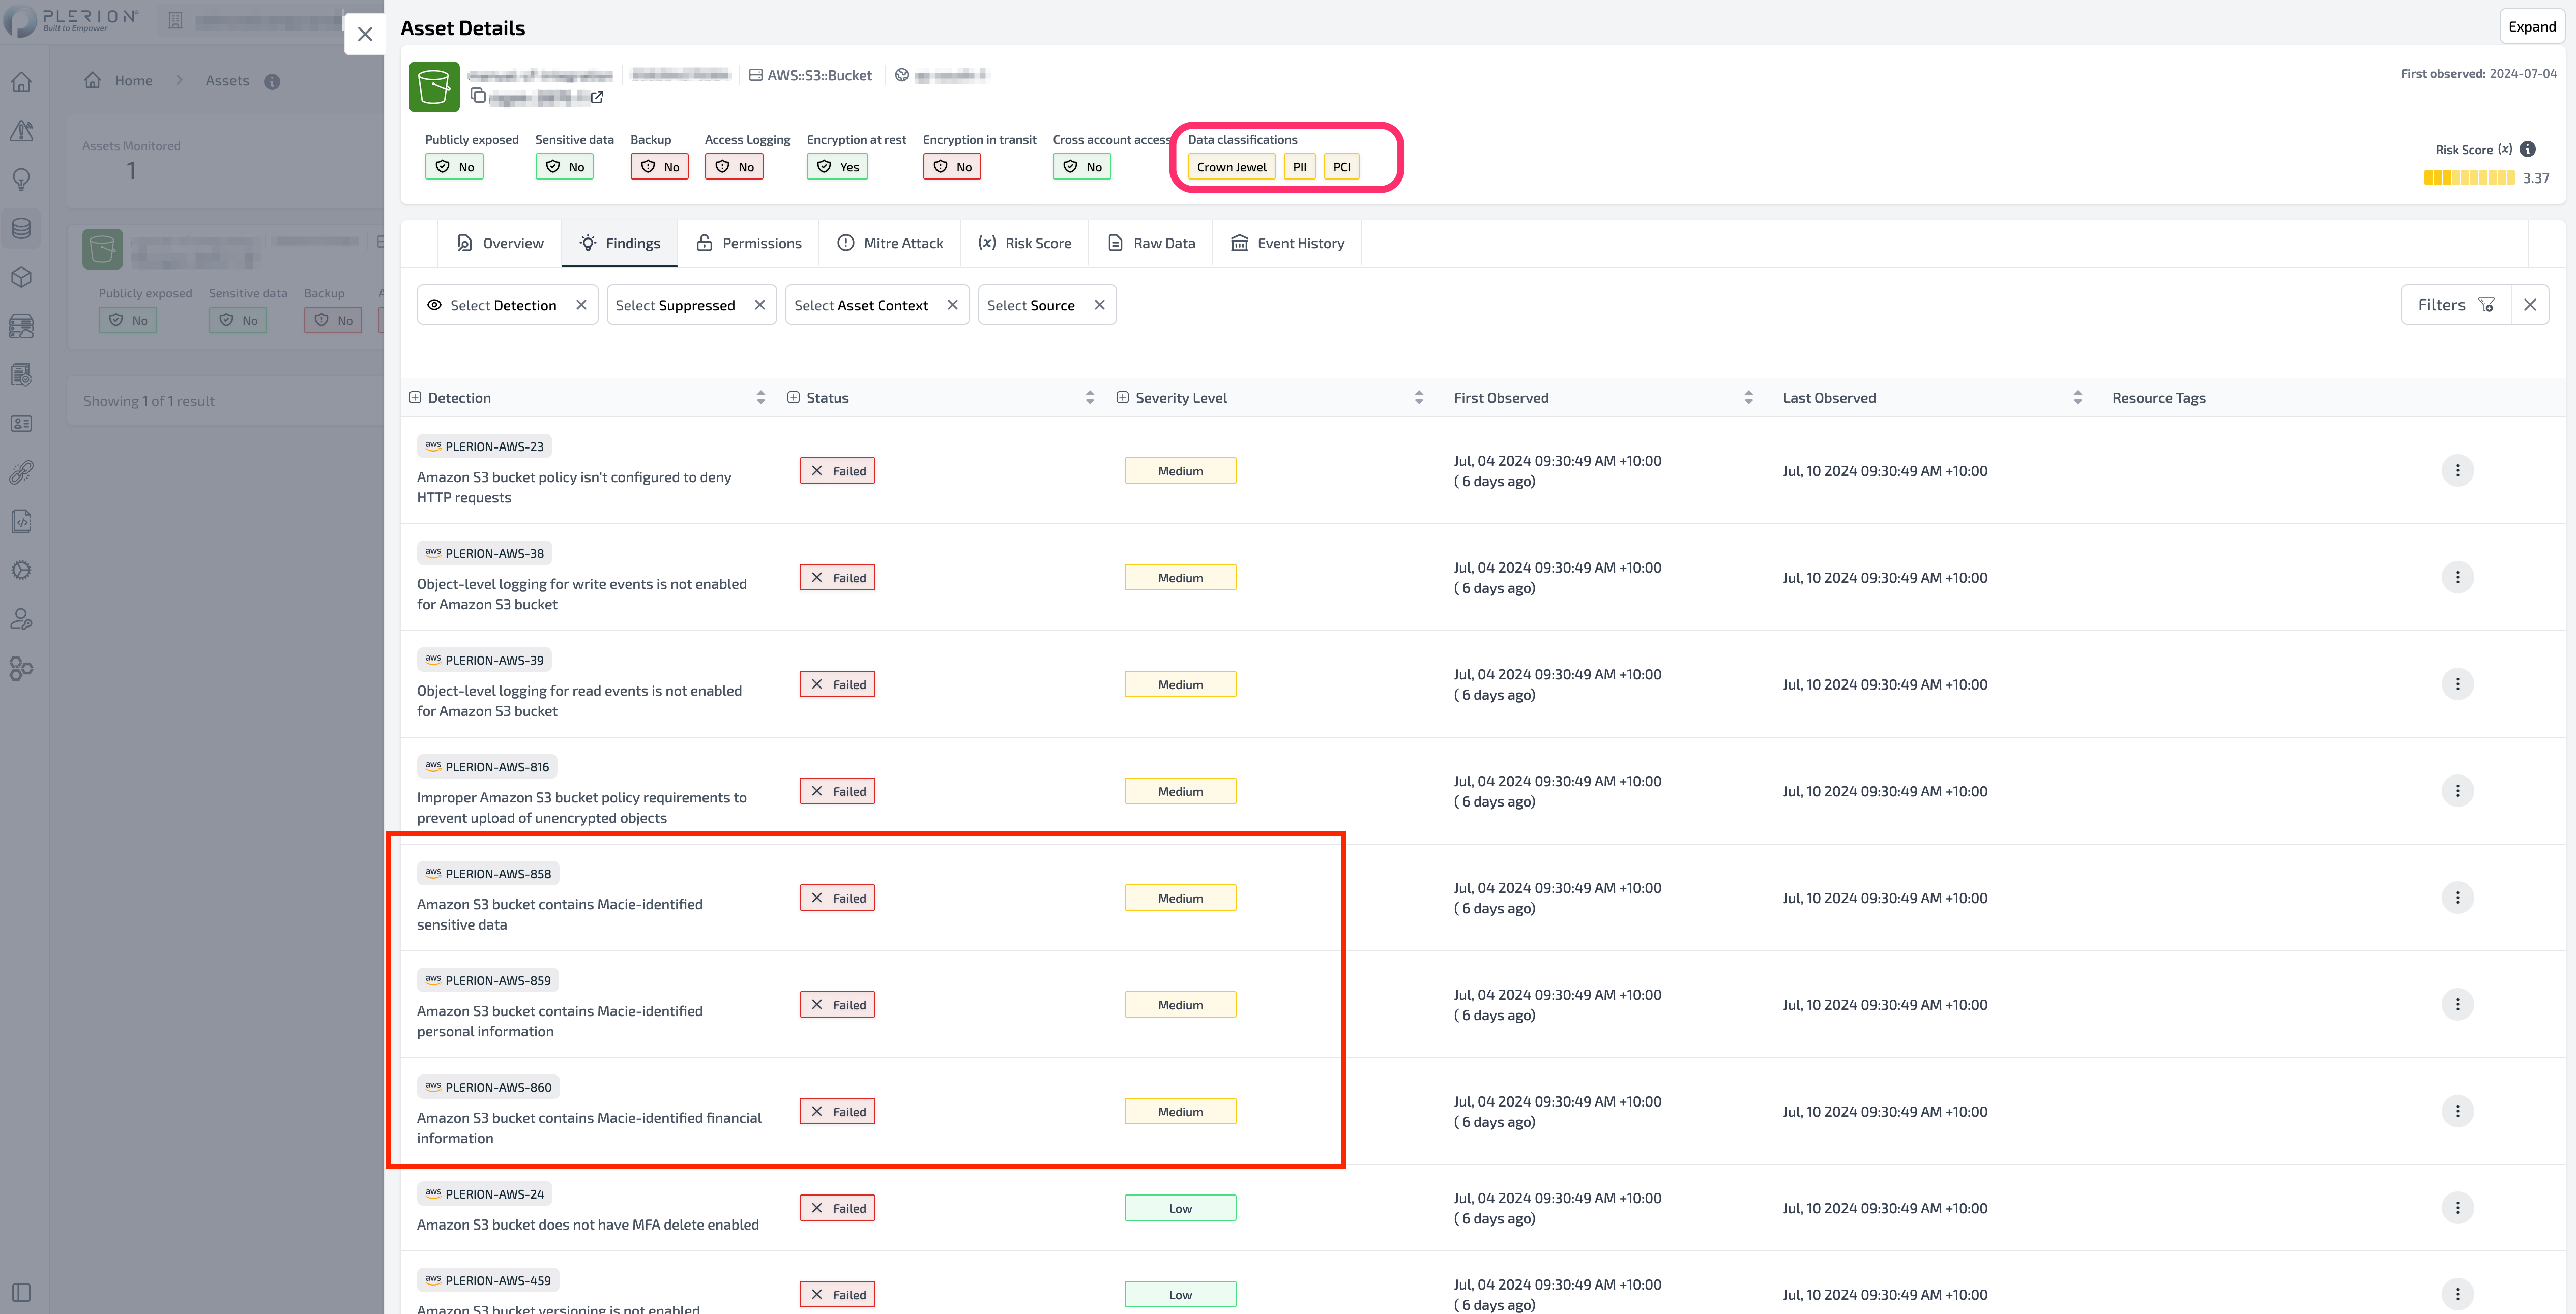Image resolution: width=2576 pixels, height=1314 pixels.
Task: Sort by First Observed column
Action: click(x=1748, y=398)
